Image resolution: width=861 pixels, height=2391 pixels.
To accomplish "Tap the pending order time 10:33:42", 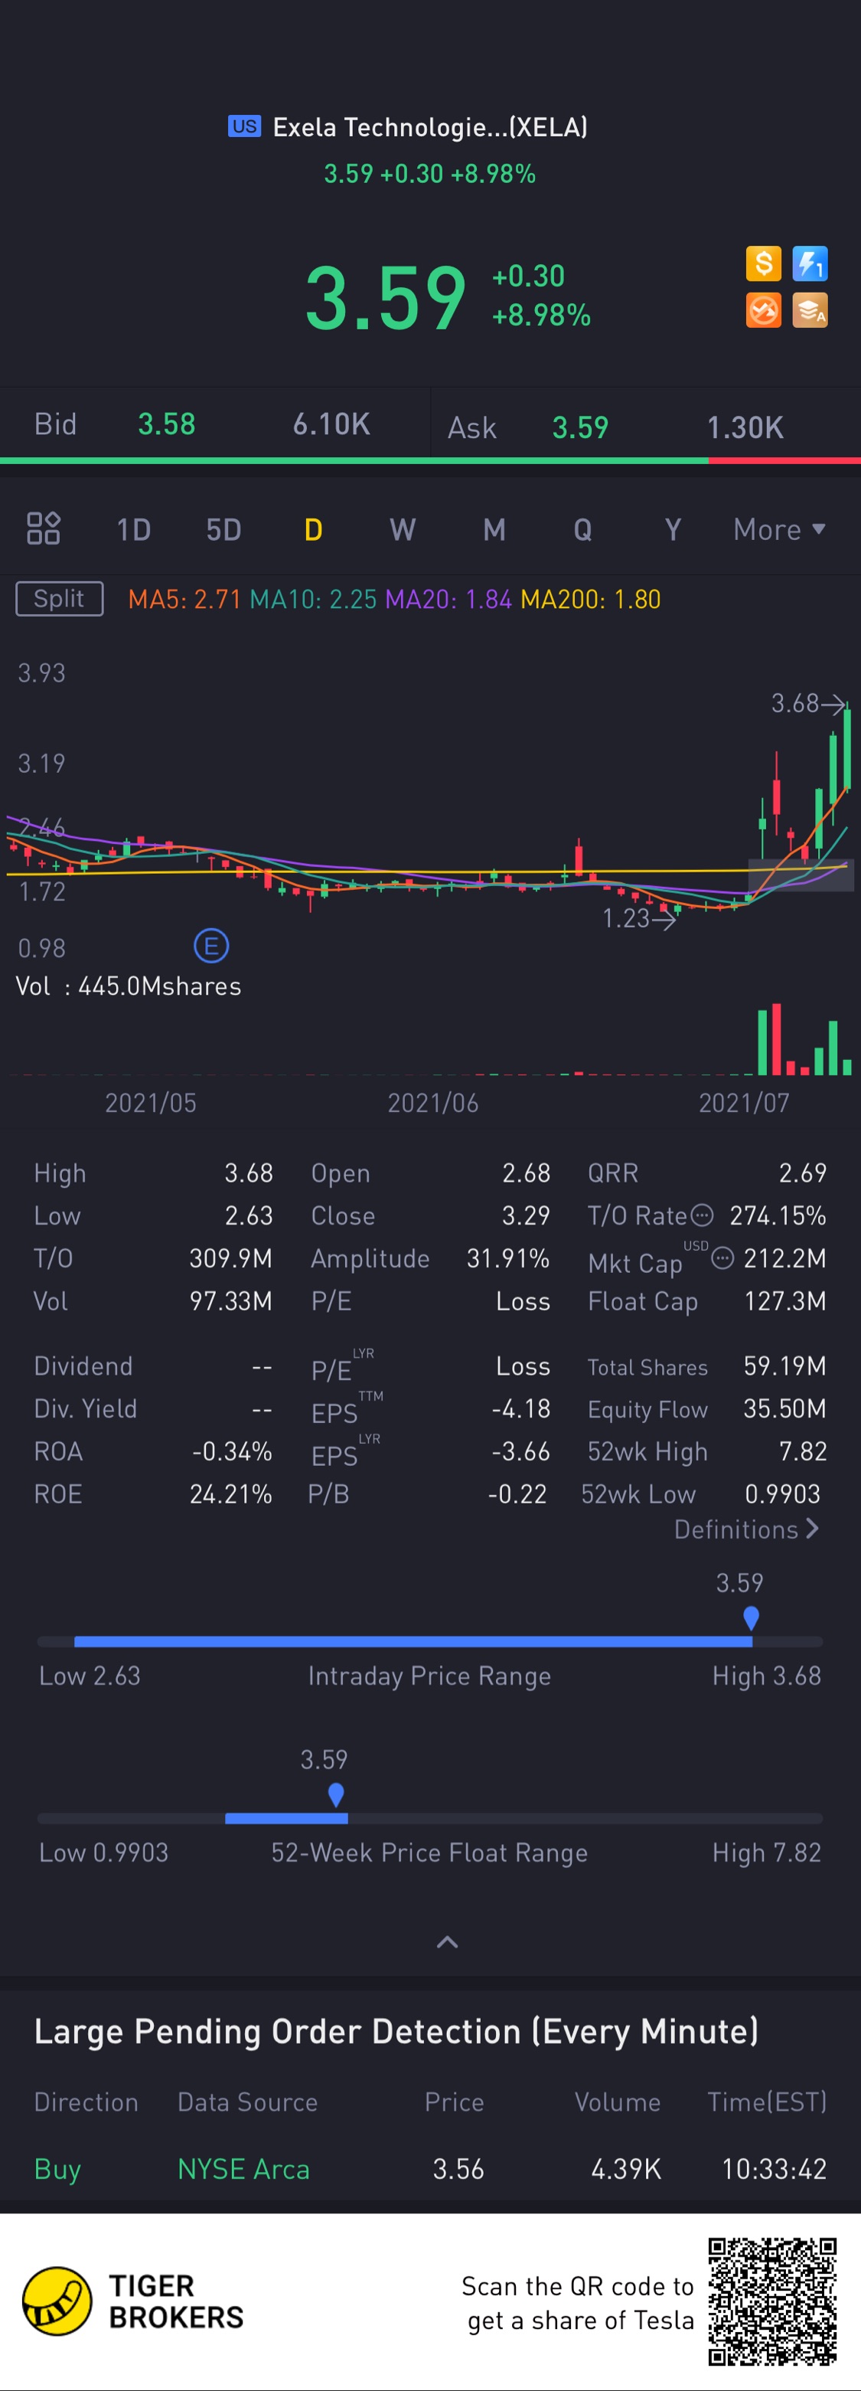I will click(774, 2169).
